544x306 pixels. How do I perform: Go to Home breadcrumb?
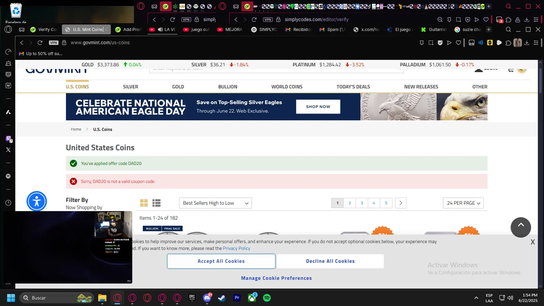tap(76, 129)
